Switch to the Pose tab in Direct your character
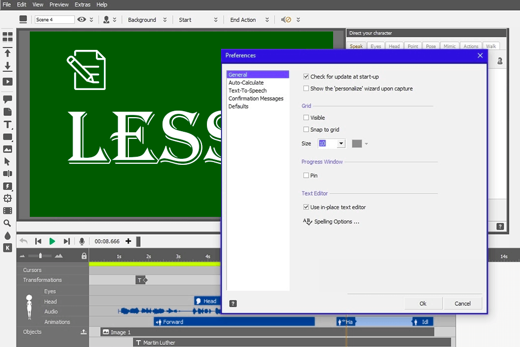The width and height of the screenshot is (520, 347). click(x=431, y=46)
